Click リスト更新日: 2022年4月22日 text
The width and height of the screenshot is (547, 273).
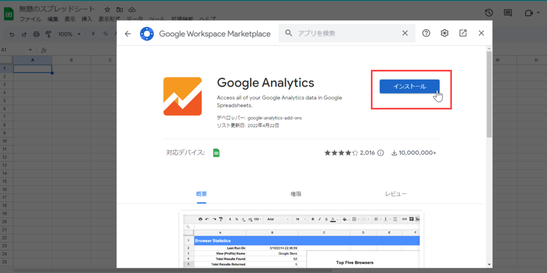point(248,126)
